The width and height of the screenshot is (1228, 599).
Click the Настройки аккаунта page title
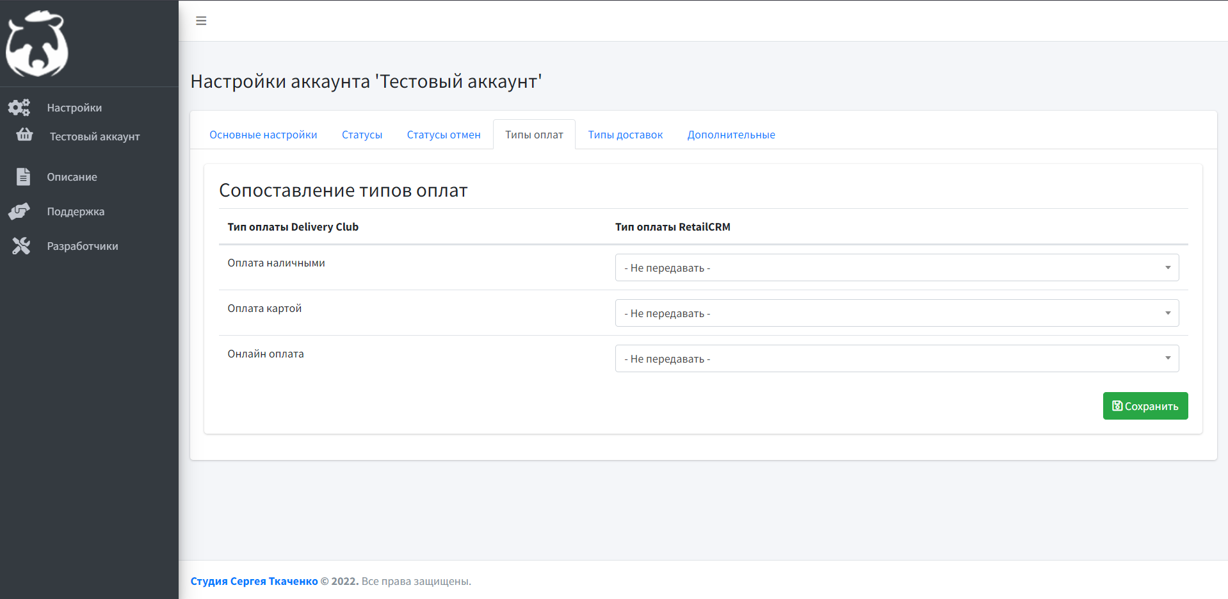[366, 81]
